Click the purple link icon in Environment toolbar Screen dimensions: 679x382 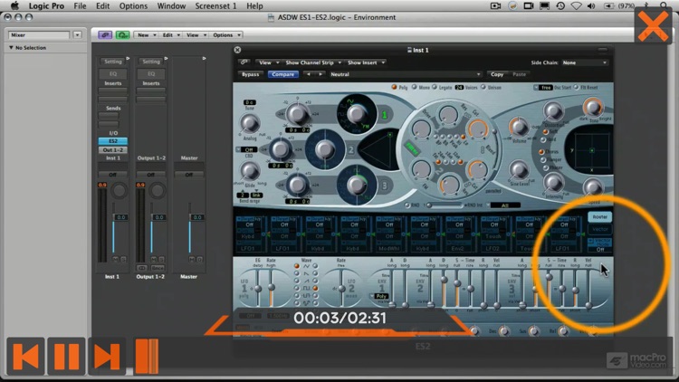(105, 35)
